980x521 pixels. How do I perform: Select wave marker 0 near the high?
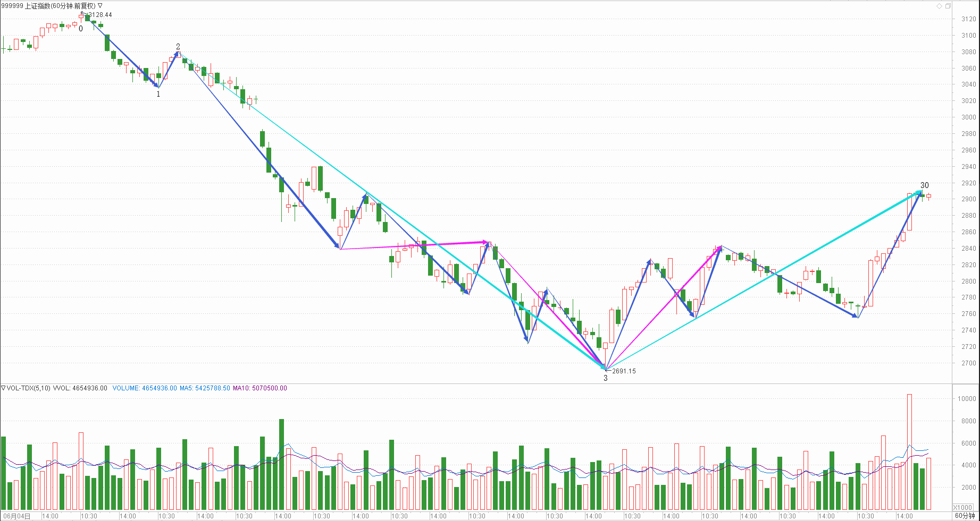click(81, 29)
